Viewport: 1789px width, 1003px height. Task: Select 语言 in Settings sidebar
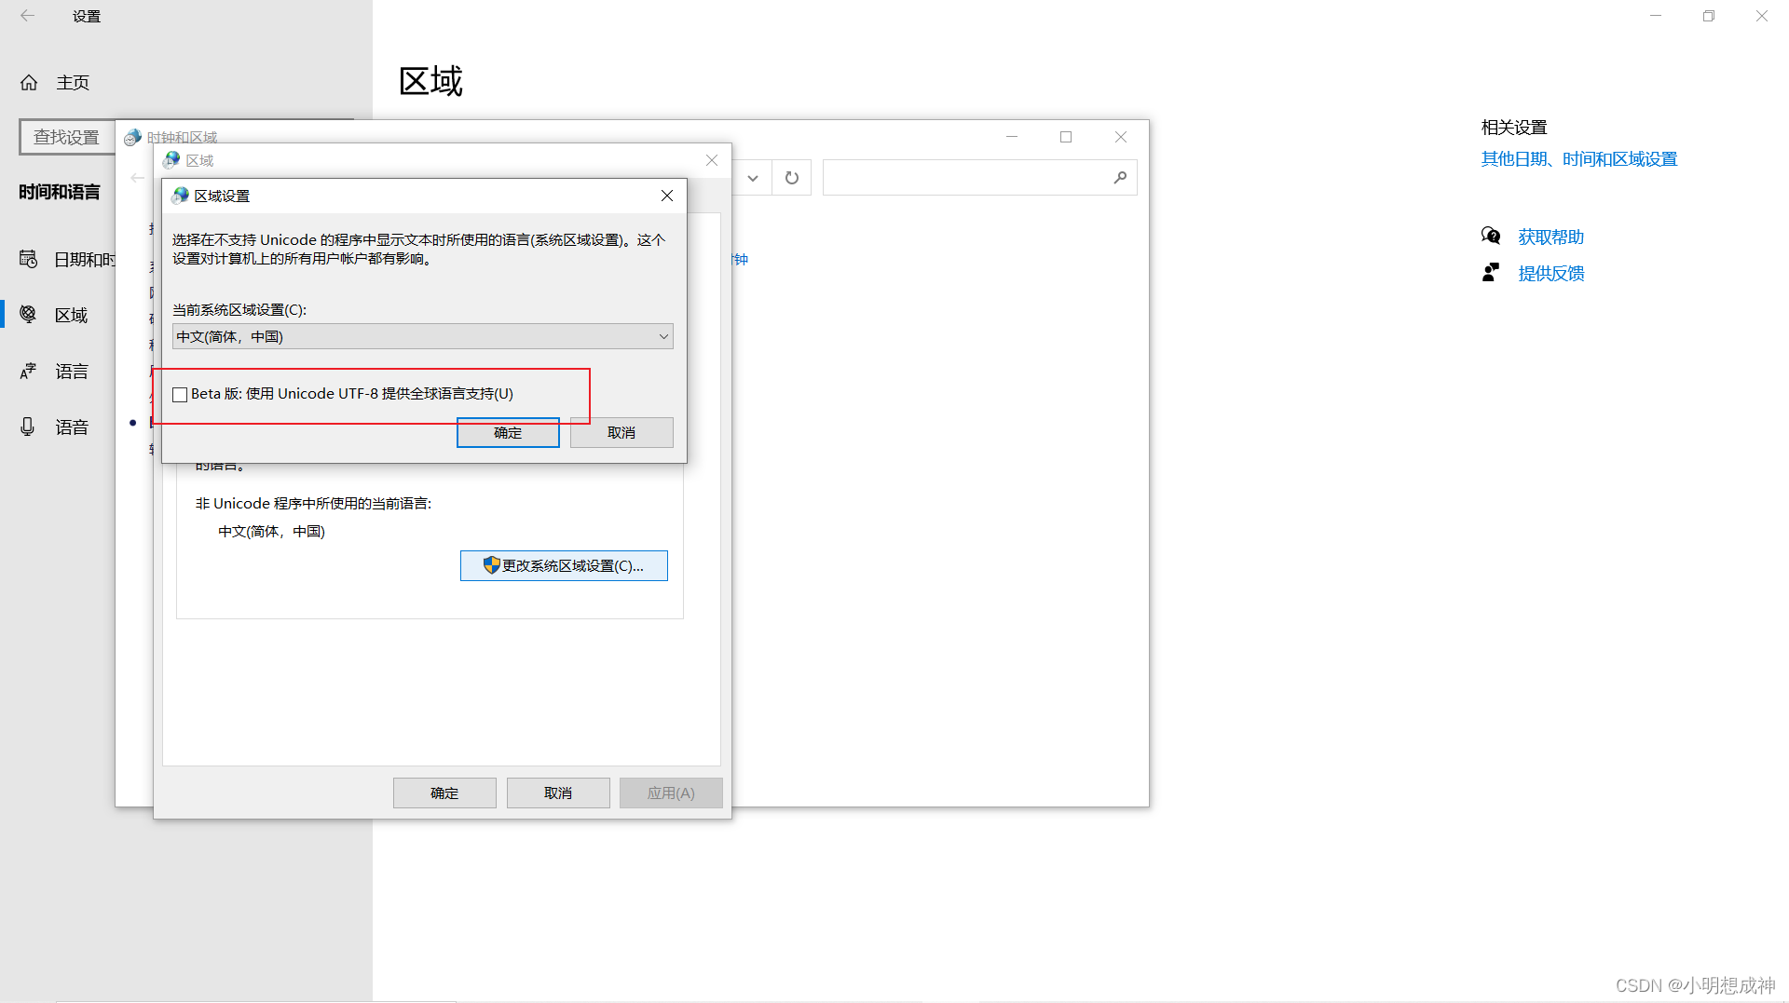[72, 372]
